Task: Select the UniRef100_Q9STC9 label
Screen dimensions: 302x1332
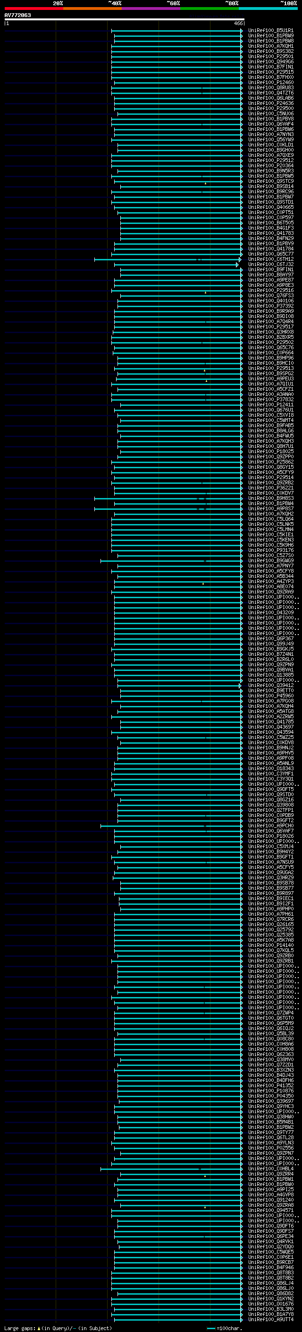Action: [x=270, y=181]
